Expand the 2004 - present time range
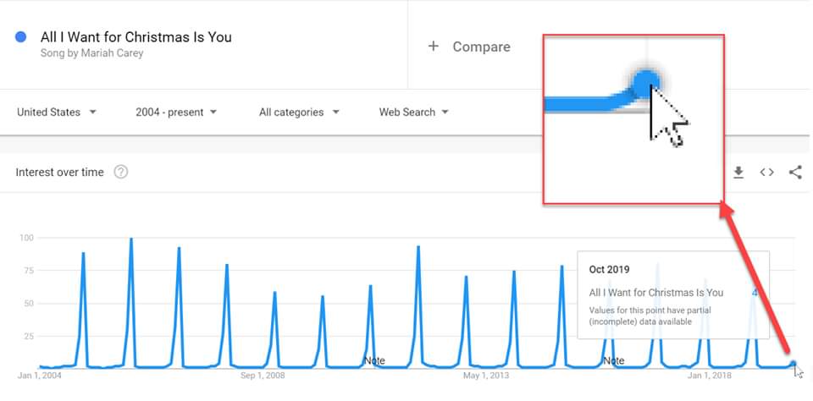Viewport: 813px width, 401px height. pos(176,112)
